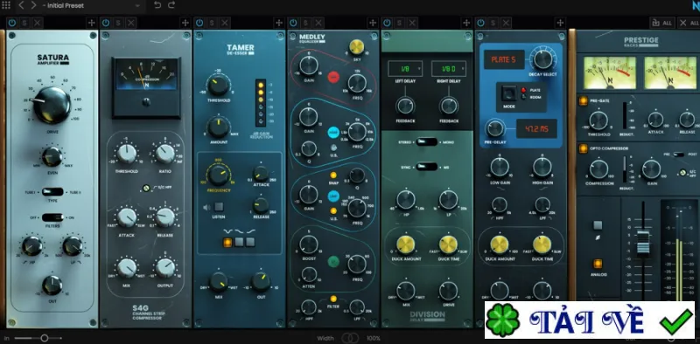Click the Division DUCK AMOUNT gold knob

[x=405, y=244]
